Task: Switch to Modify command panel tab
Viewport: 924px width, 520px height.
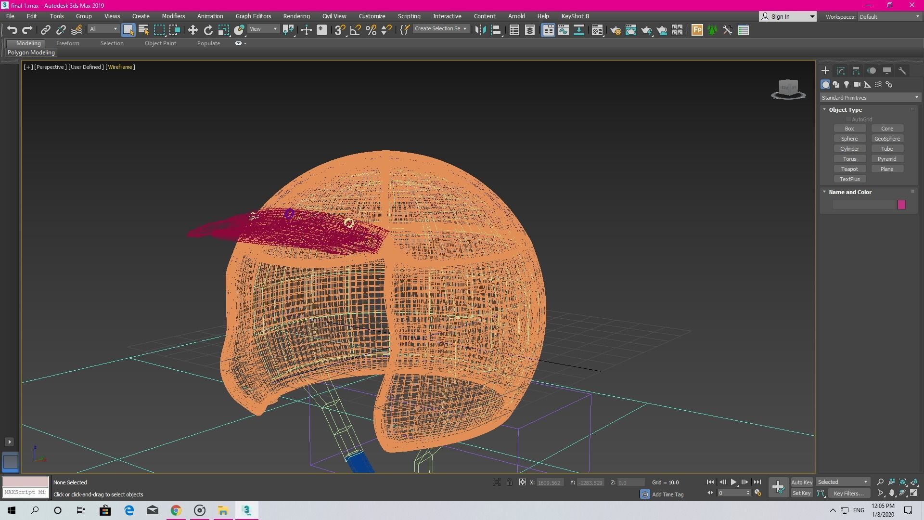Action: (841, 71)
